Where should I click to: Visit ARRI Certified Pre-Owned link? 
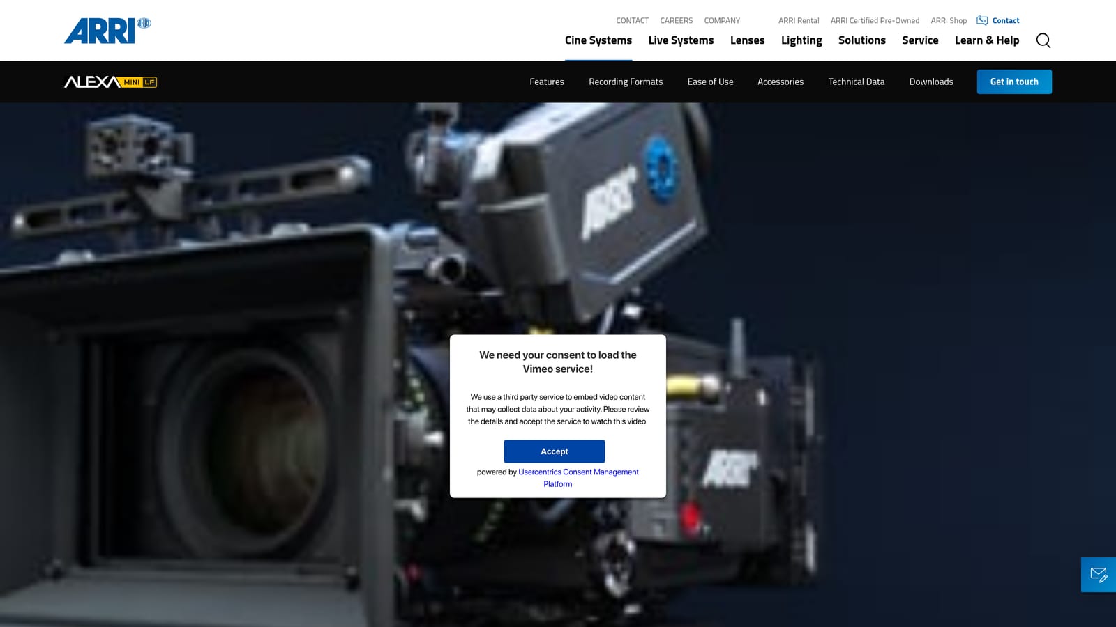875,21
